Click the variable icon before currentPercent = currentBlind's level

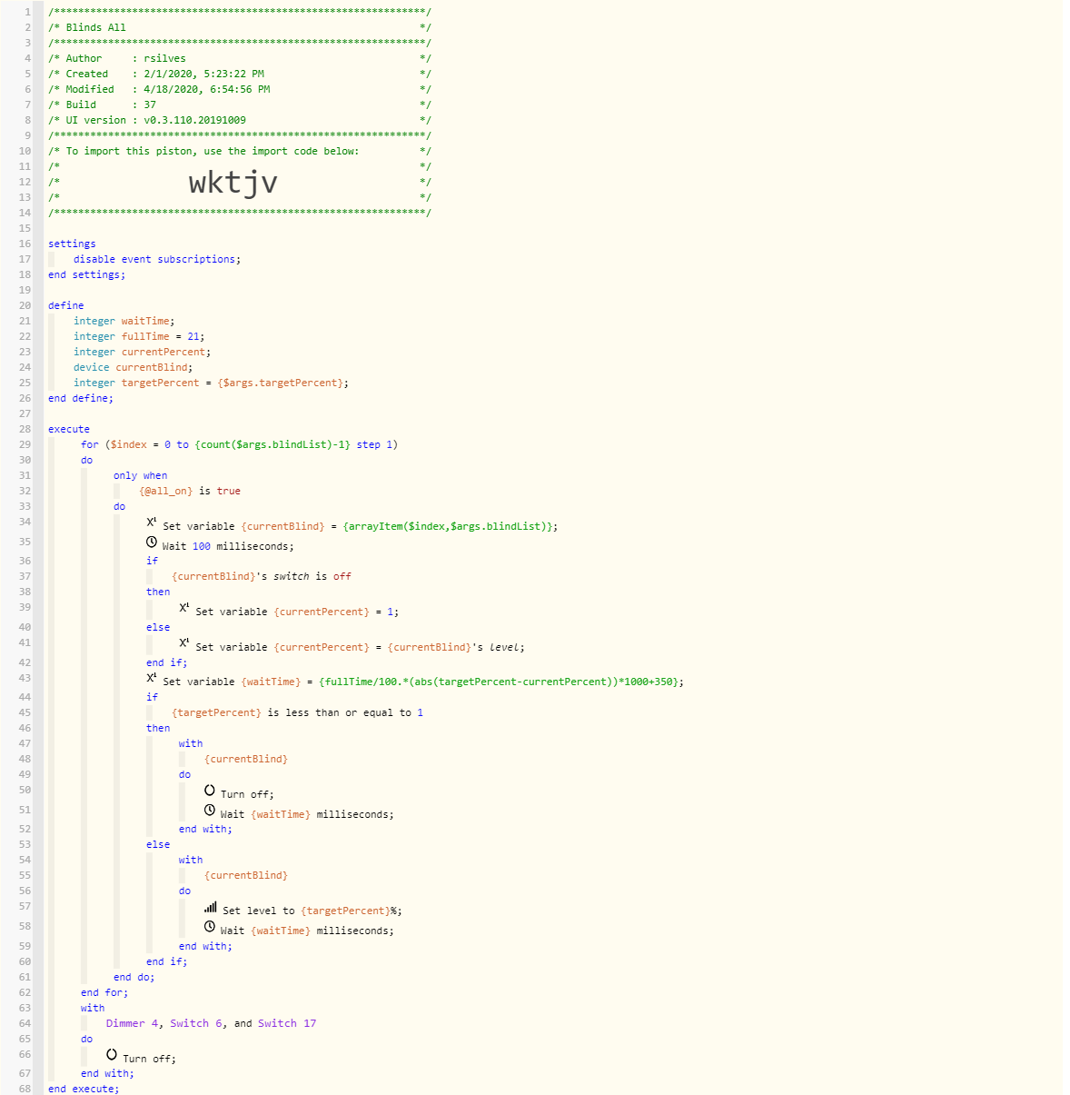click(x=184, y=643)
